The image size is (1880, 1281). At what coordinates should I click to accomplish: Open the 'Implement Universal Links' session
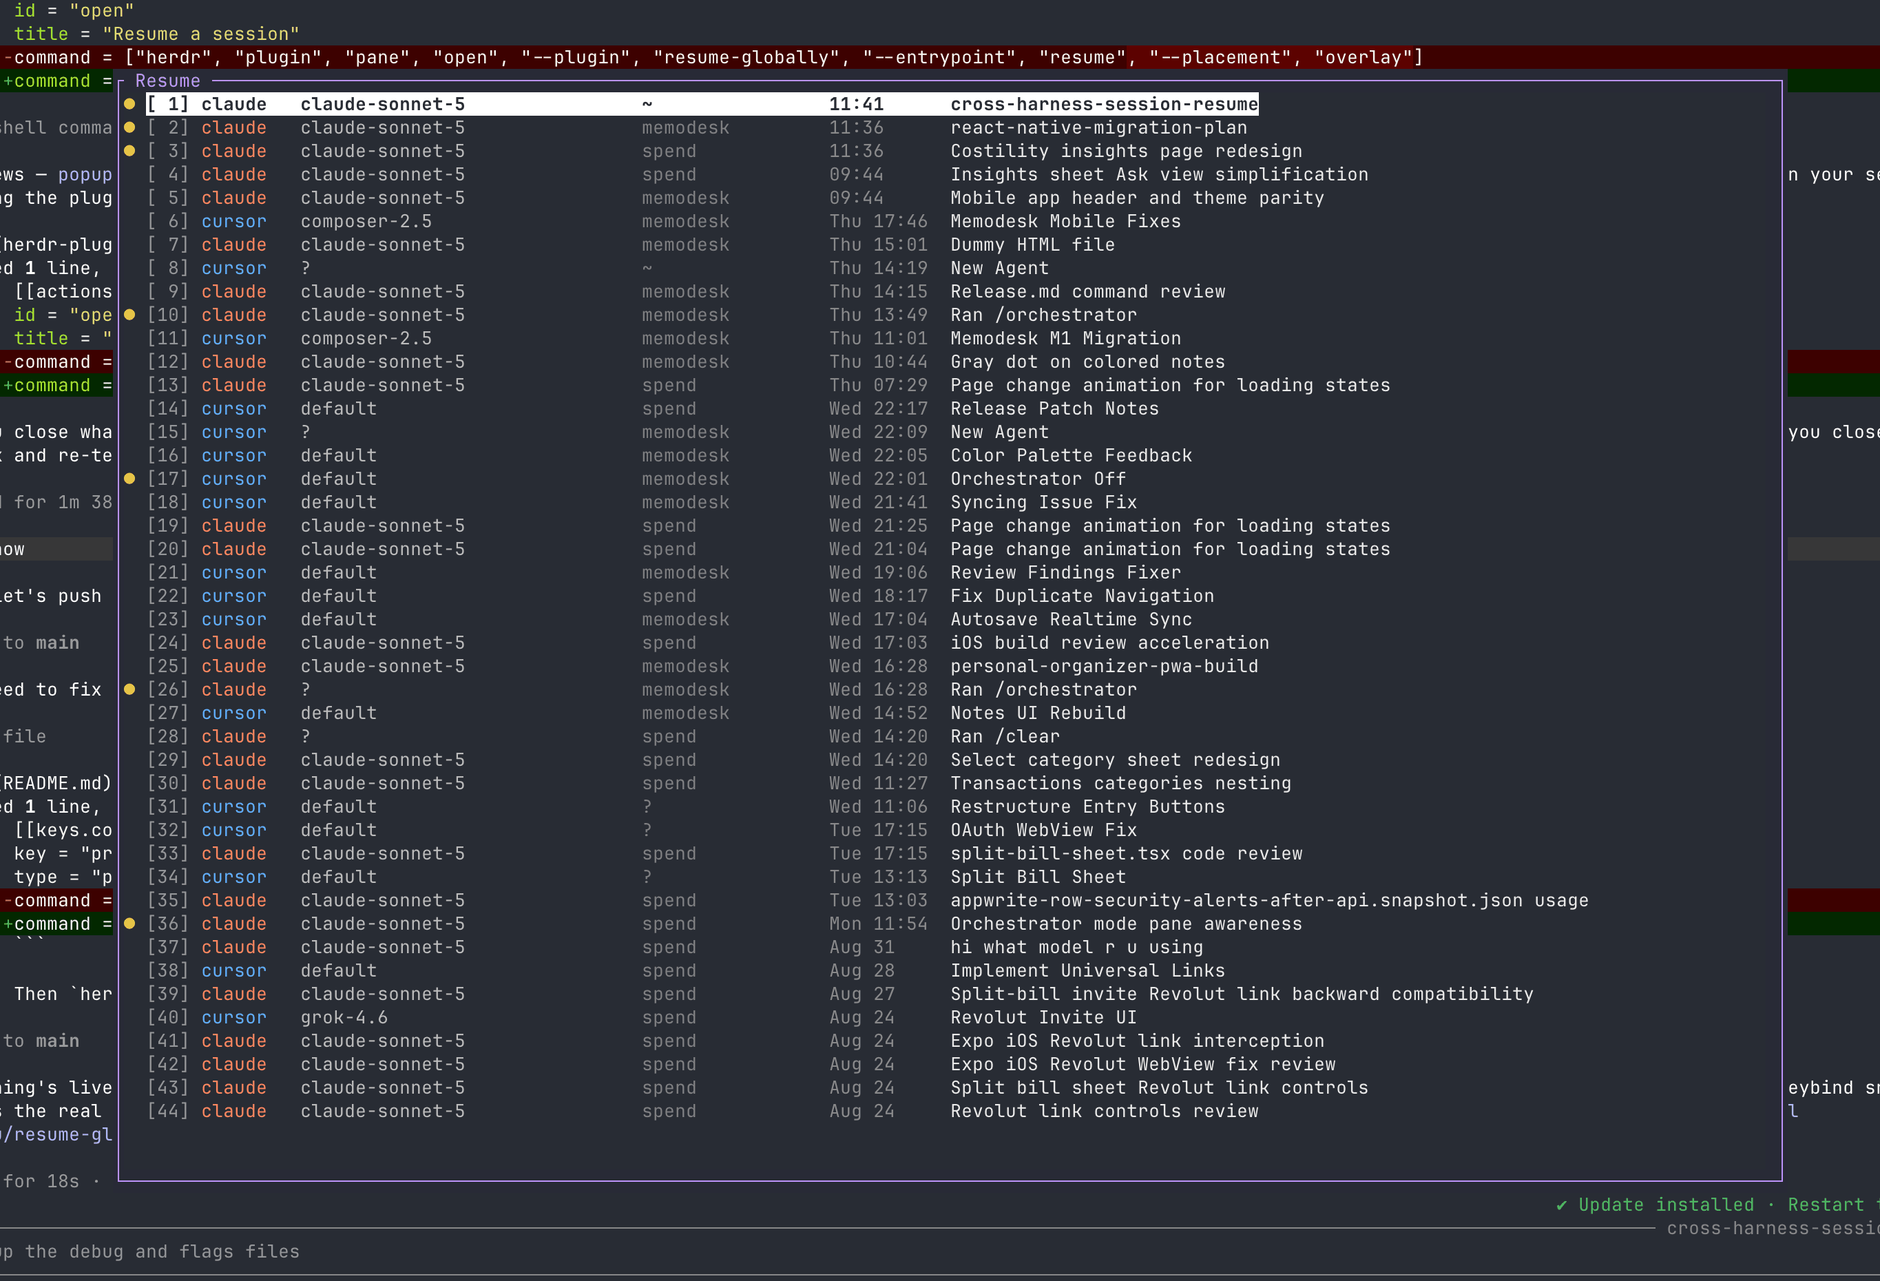click(x=686, y=971)
